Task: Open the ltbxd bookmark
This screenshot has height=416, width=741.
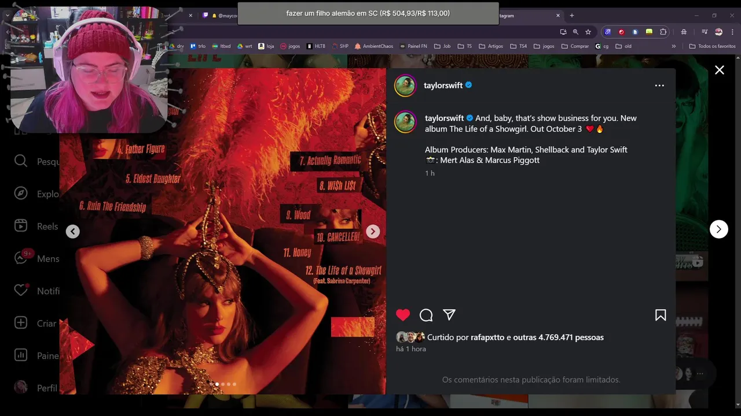Action: point(221,46)
